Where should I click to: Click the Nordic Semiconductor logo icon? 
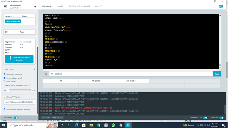click(x=221, y=6)
